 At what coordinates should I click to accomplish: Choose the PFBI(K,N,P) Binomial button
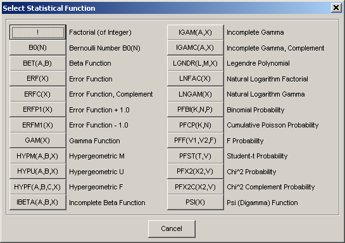click(196, 109)
